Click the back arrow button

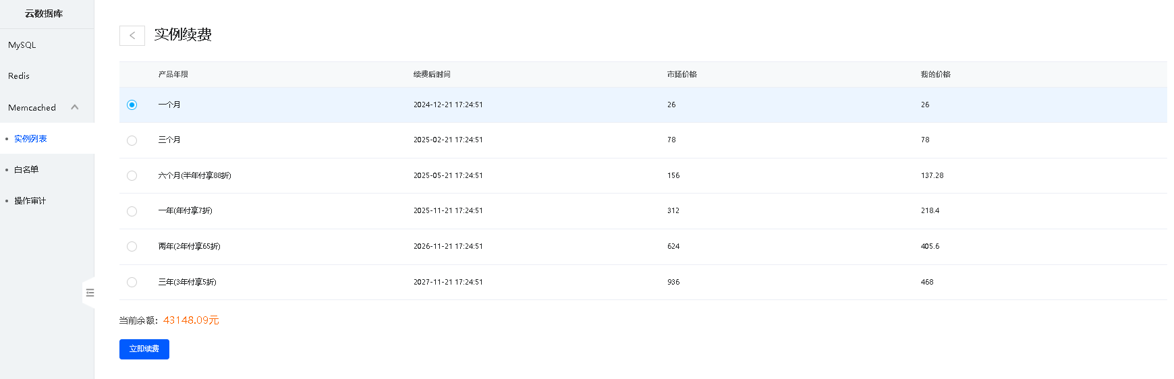(x=132, y=36)
